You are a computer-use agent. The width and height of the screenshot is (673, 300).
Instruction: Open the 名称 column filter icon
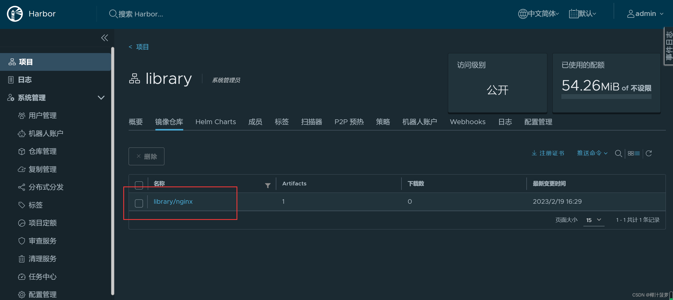point(268,185)
